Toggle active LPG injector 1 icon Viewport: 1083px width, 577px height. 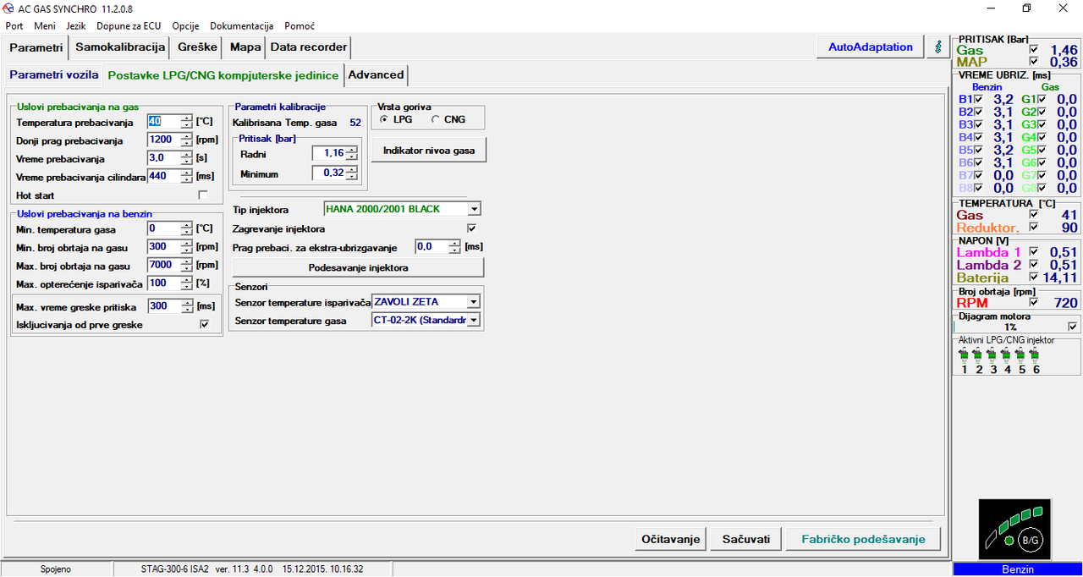(x=965, y=354)
